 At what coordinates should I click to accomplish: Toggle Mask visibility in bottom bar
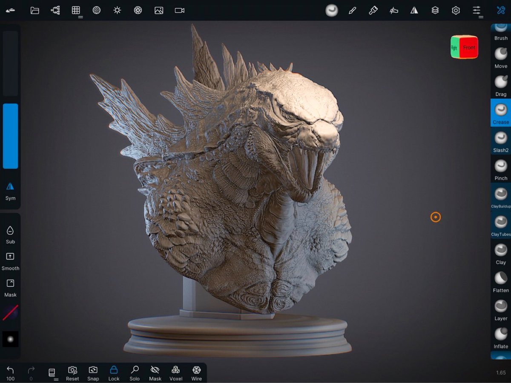pyautogui.click(x=155, y=372)
